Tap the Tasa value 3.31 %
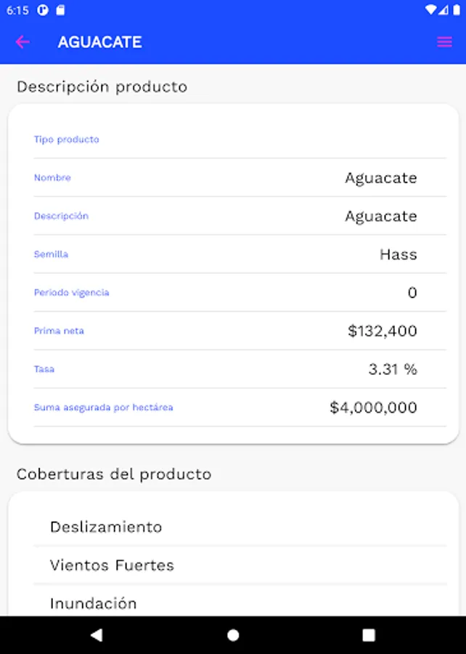466x654 pixels. 393,369
